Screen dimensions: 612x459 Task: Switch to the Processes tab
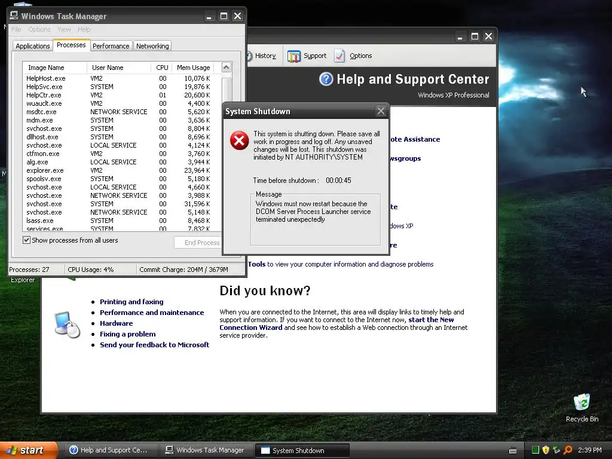(71, 45)
